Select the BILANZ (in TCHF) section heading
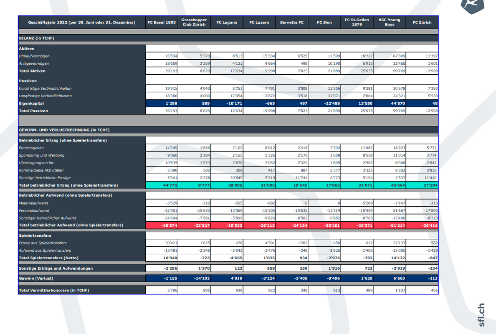This screenshot has height=334, width=496. [x=37, y=38]
